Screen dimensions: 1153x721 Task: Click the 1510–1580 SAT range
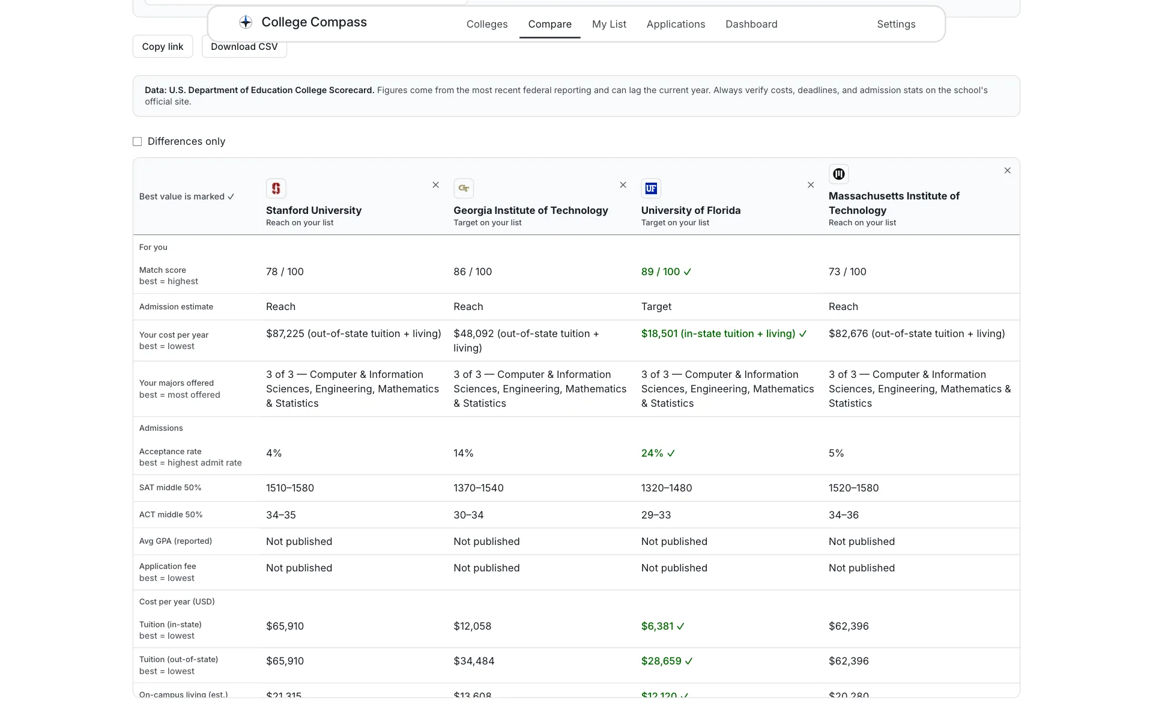pos(290,488)
